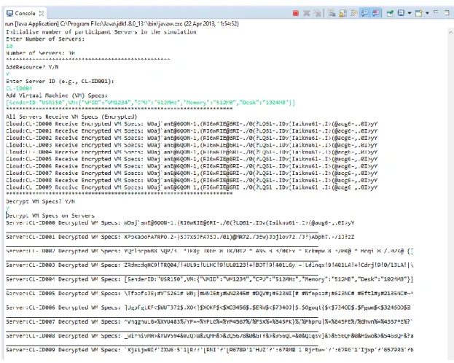Image resolution: width=454 pixels, height=363 pixels.
Task: Toggle show console when standard out changes
Action: [365, 13]
